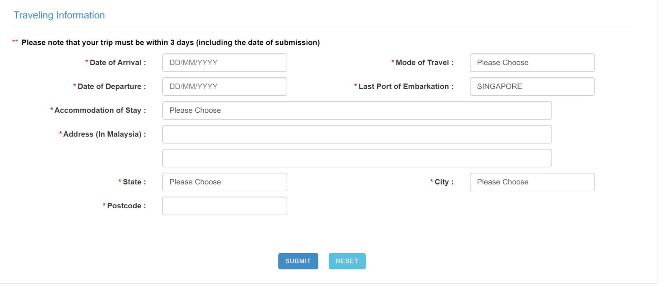The height and width of the screenshot is (287, 666).
Task: Open the State dropdown
Action: click(224, 182)
